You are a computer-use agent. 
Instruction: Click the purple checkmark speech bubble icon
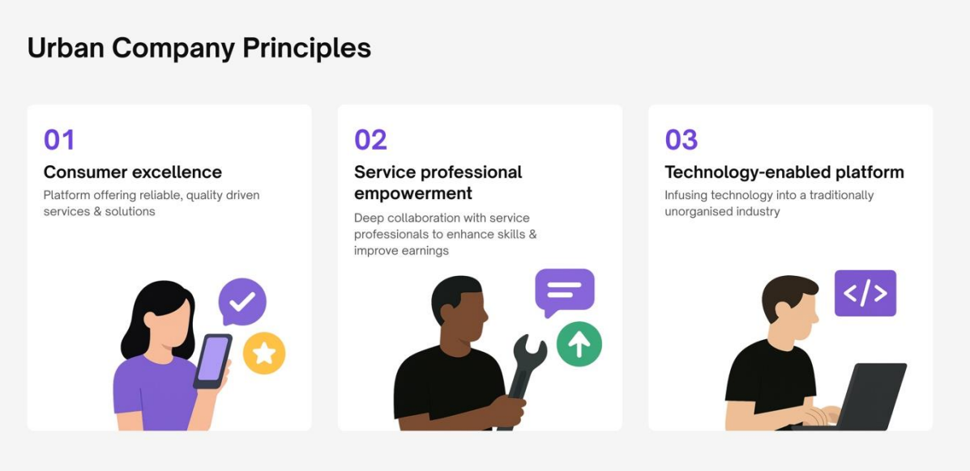[x=242, y=302]
